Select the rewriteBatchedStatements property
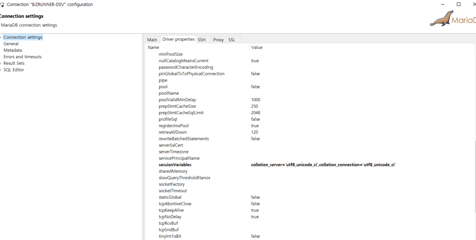Screen dimensions: 476x240 click(184, 139)
